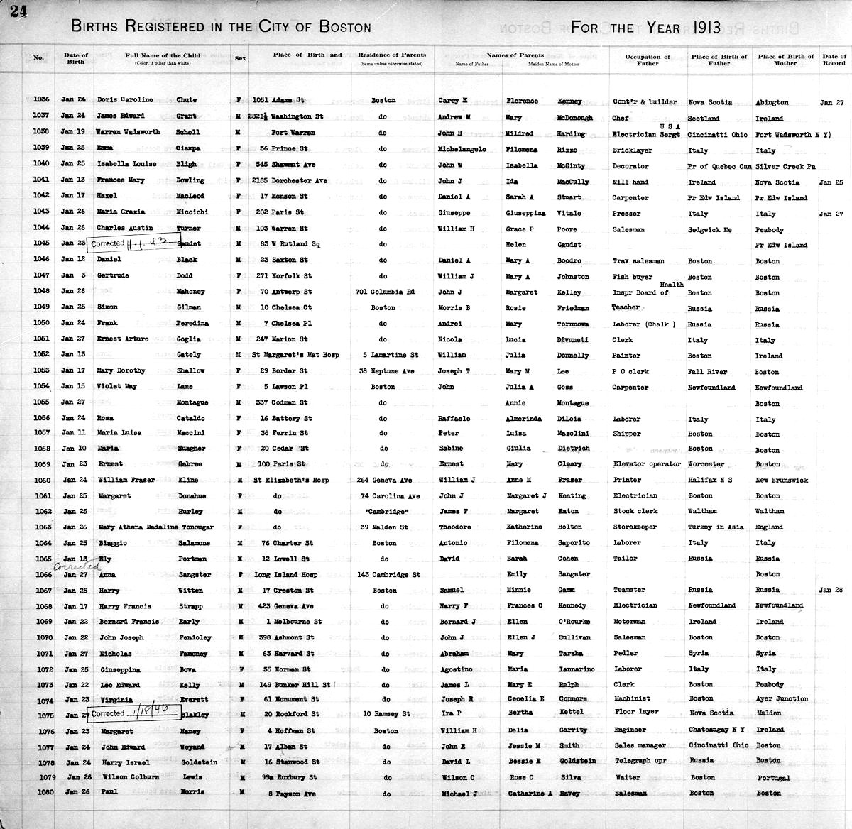Click "Long Island Hosp" entry
Image resolution: width=852 pixels, height=829 pixels.
coord(285,575)
